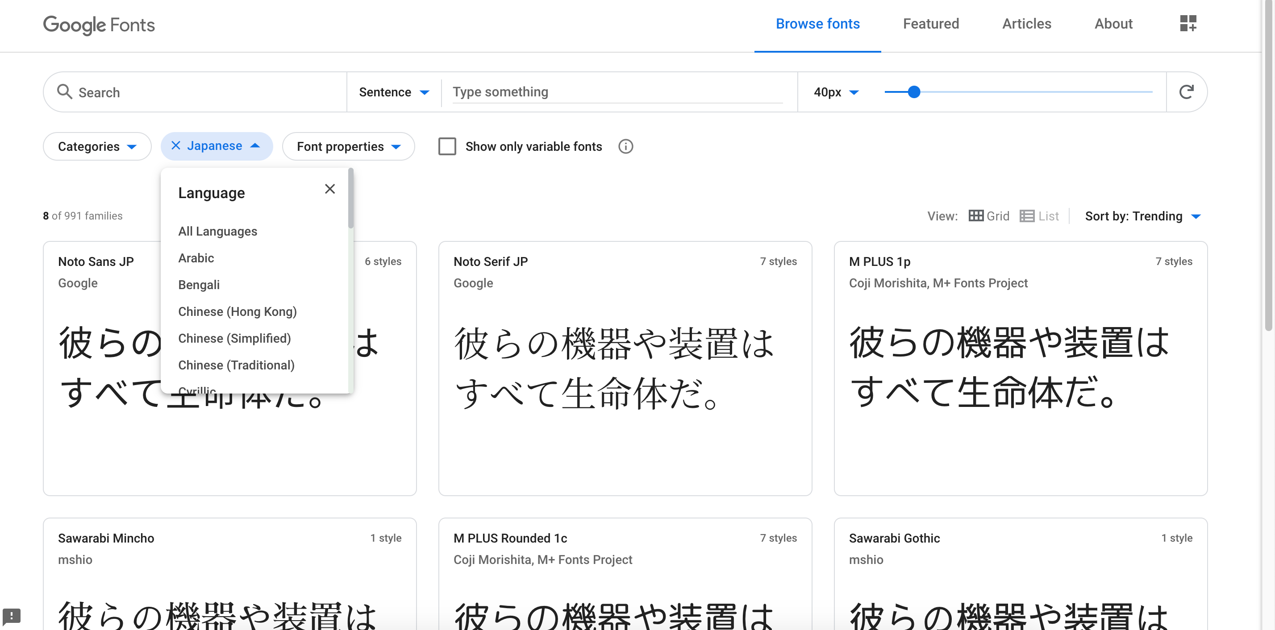The width and height of the screenshot is (1275, 630).
Task: Click the Google Fonts logo
Action: [99, 25]
